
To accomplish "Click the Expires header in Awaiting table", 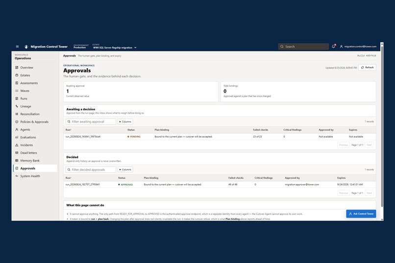I will (353, 130).
